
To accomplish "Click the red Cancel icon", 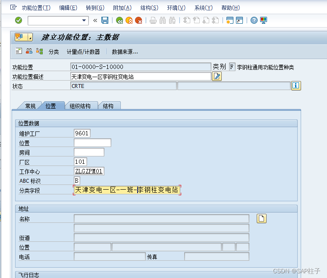I will [x=138, y=20].
